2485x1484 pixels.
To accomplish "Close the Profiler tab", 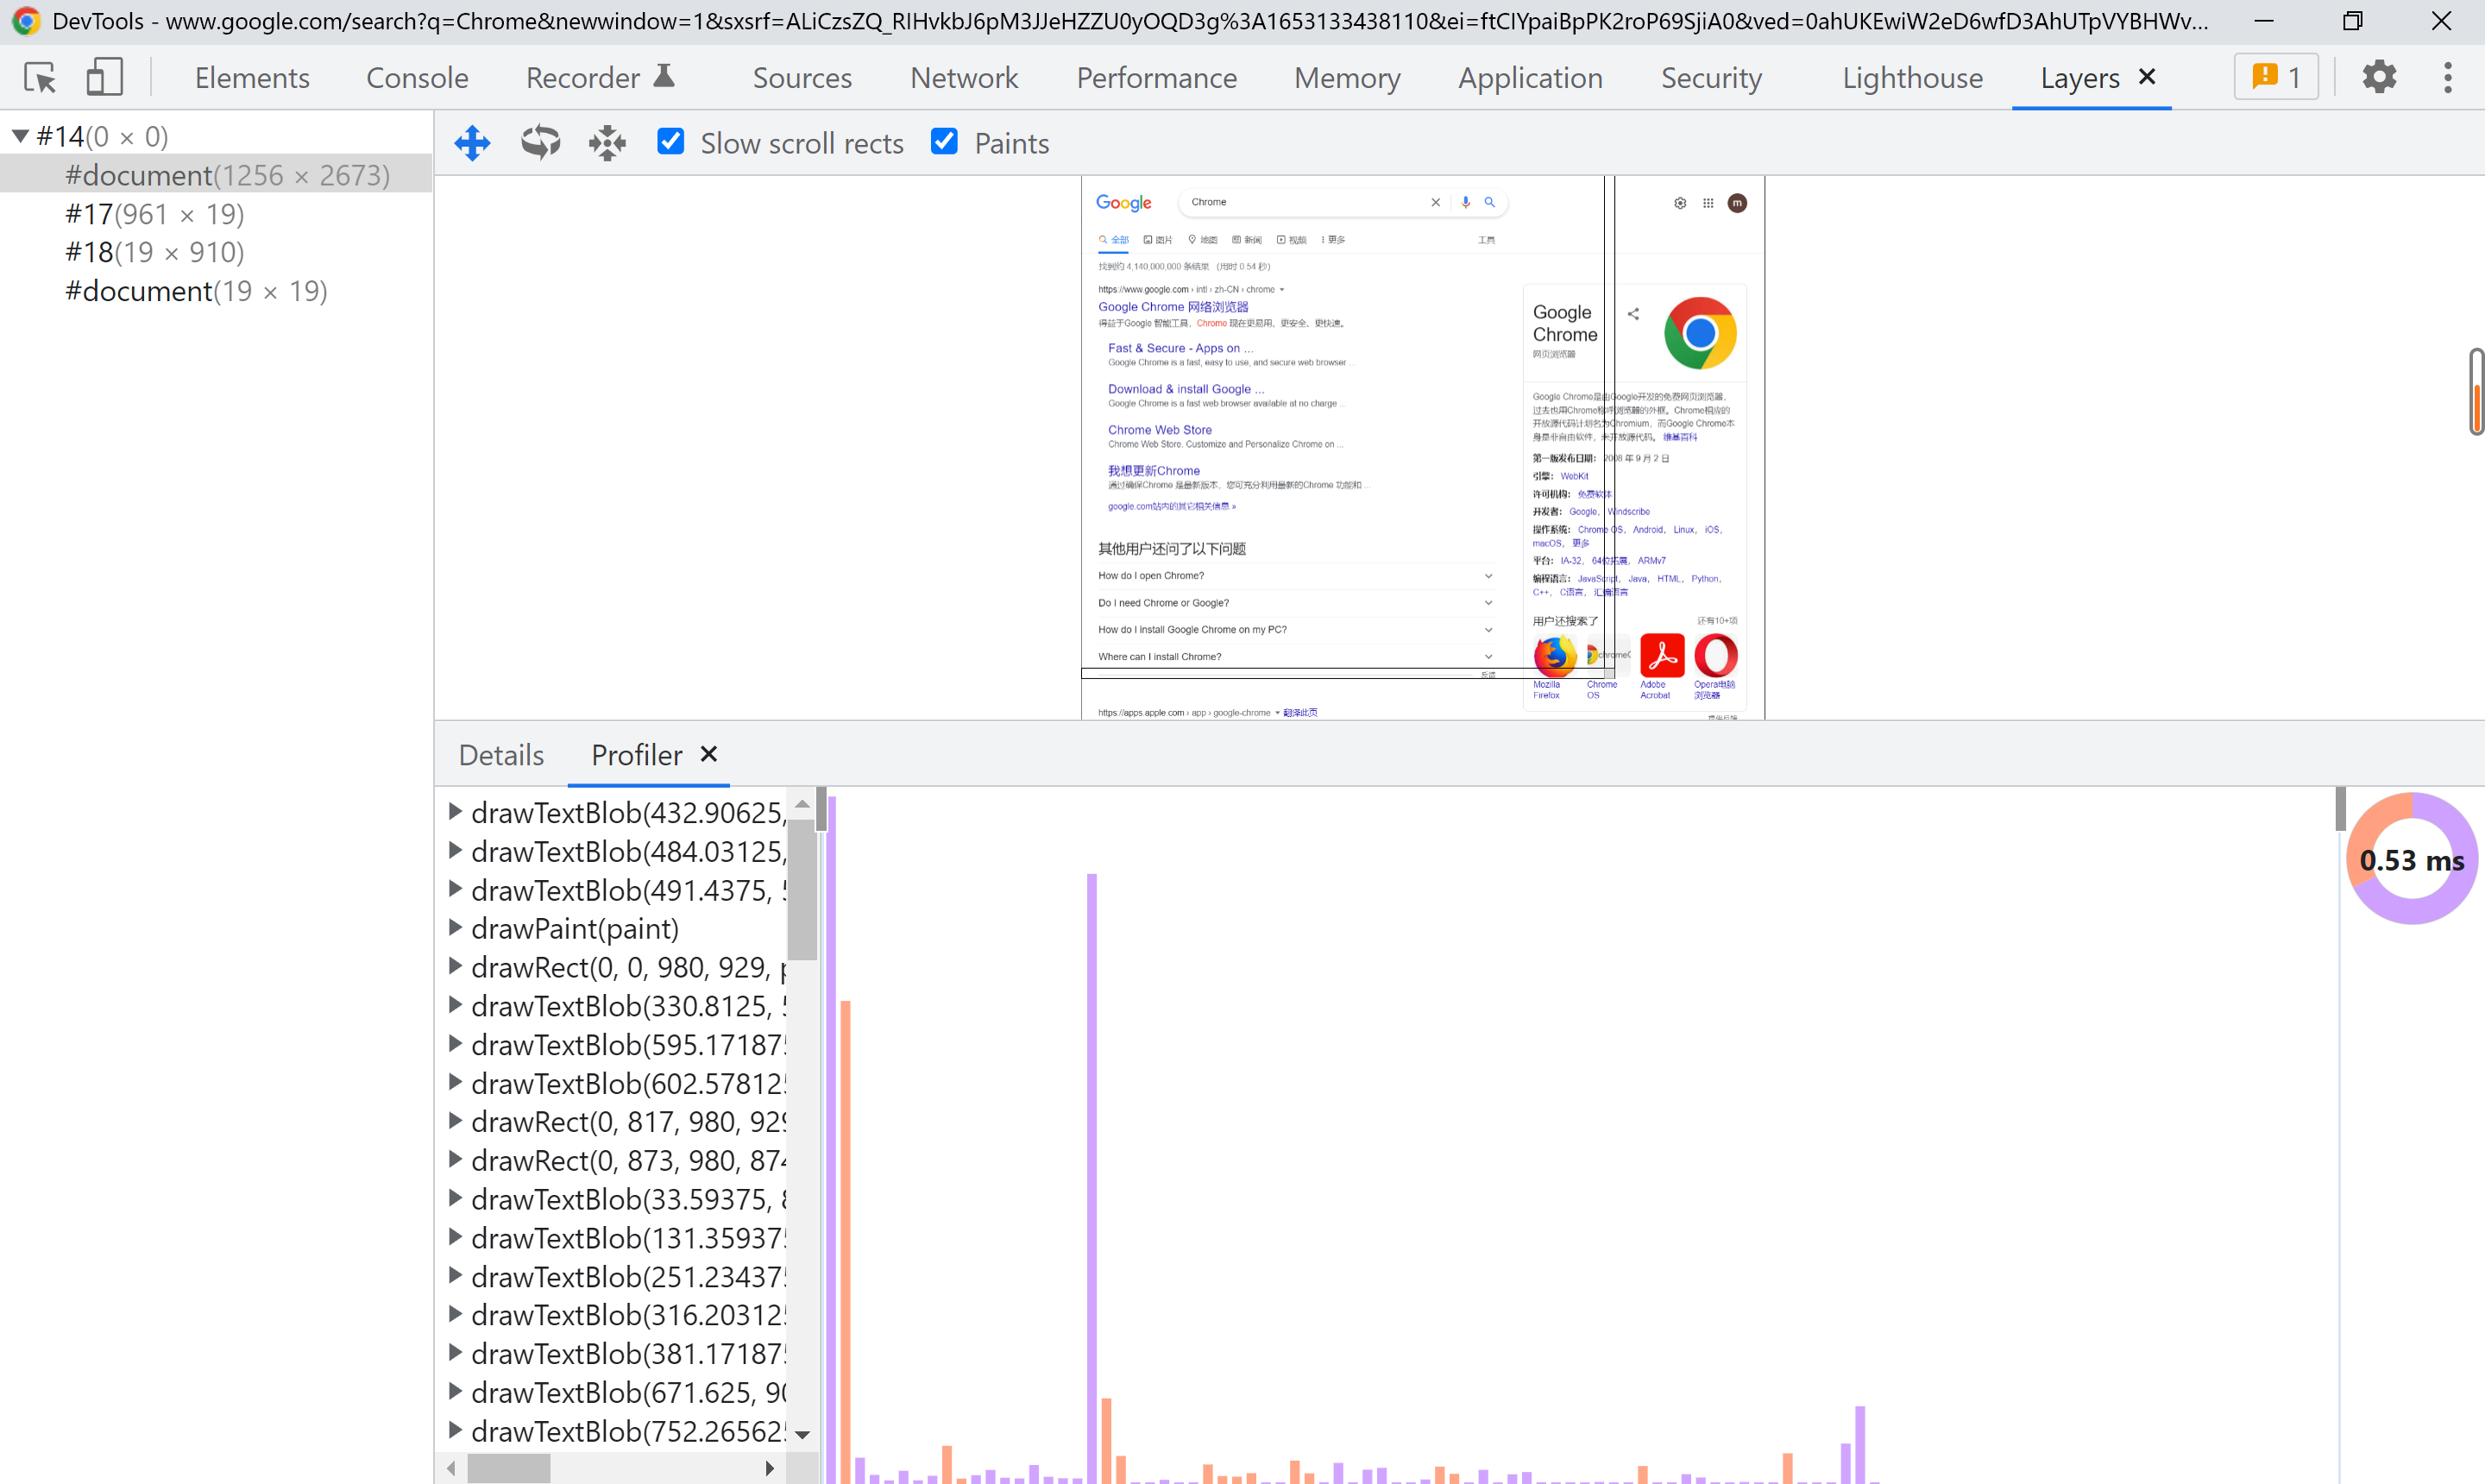I will pyautogui.click(x=709, y=754).
